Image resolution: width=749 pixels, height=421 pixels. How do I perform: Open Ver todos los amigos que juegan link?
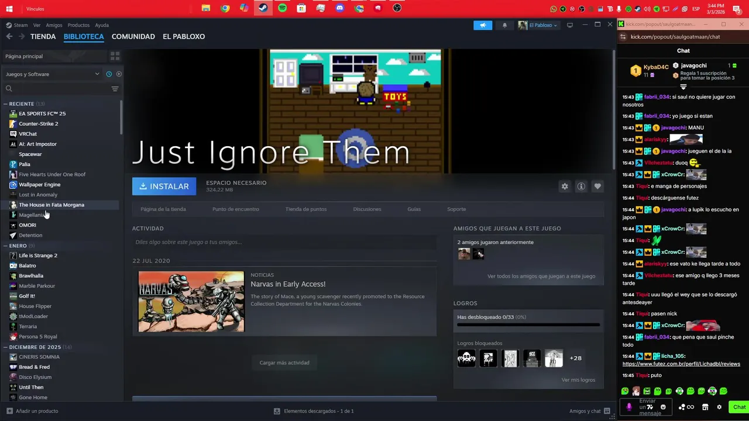point(541,276)
